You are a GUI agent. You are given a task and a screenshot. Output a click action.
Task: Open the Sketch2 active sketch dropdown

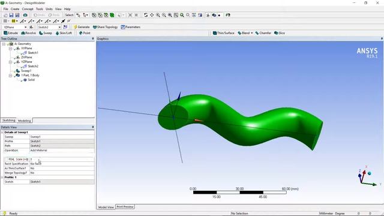tap(59, 27)
